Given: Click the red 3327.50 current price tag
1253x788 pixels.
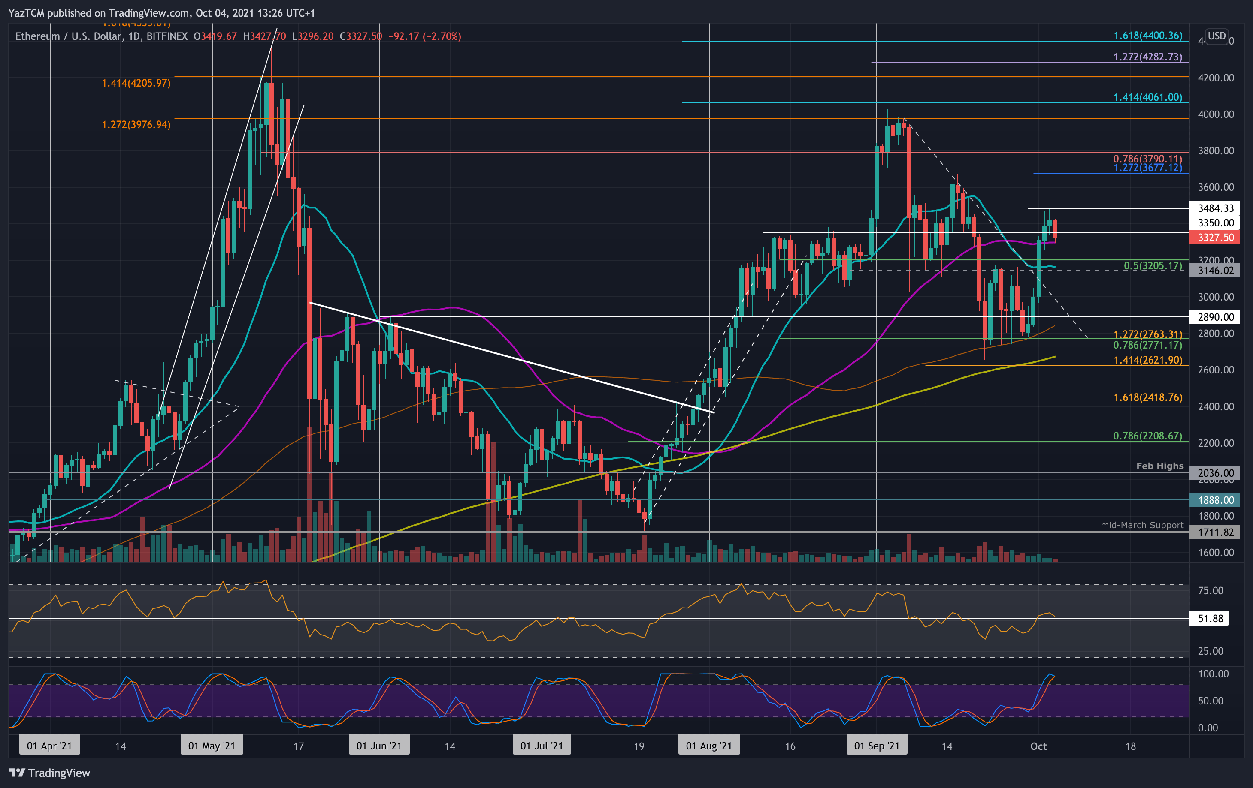Looking at the screenshot, I should [x=1215, y=237].
